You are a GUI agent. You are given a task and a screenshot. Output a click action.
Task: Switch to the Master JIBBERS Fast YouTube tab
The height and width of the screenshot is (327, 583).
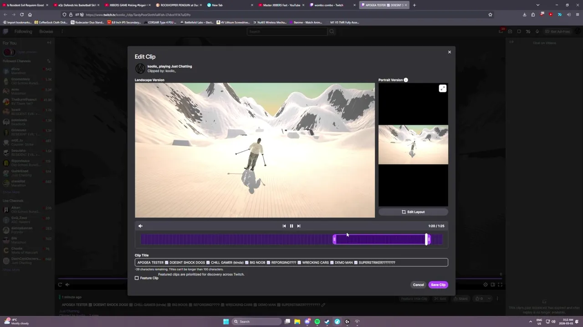(x=281, y=5)
